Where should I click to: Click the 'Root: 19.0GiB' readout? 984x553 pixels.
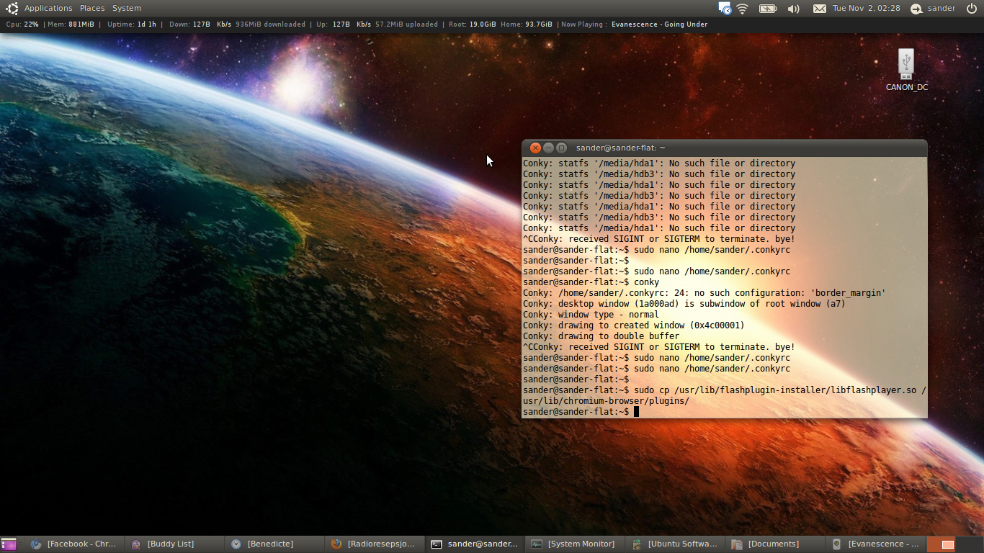pos(472,24)
